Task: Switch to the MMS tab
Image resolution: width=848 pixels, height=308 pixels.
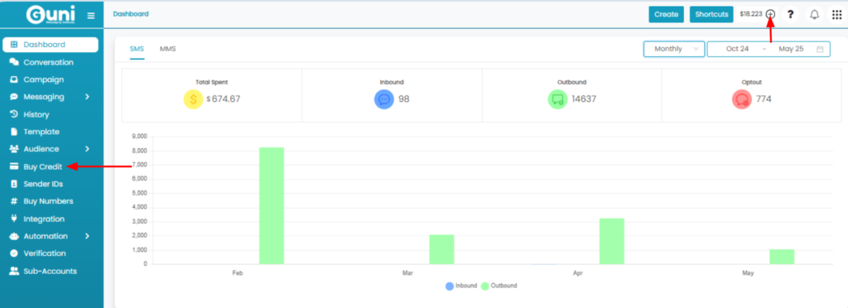Action: (167, 49)
